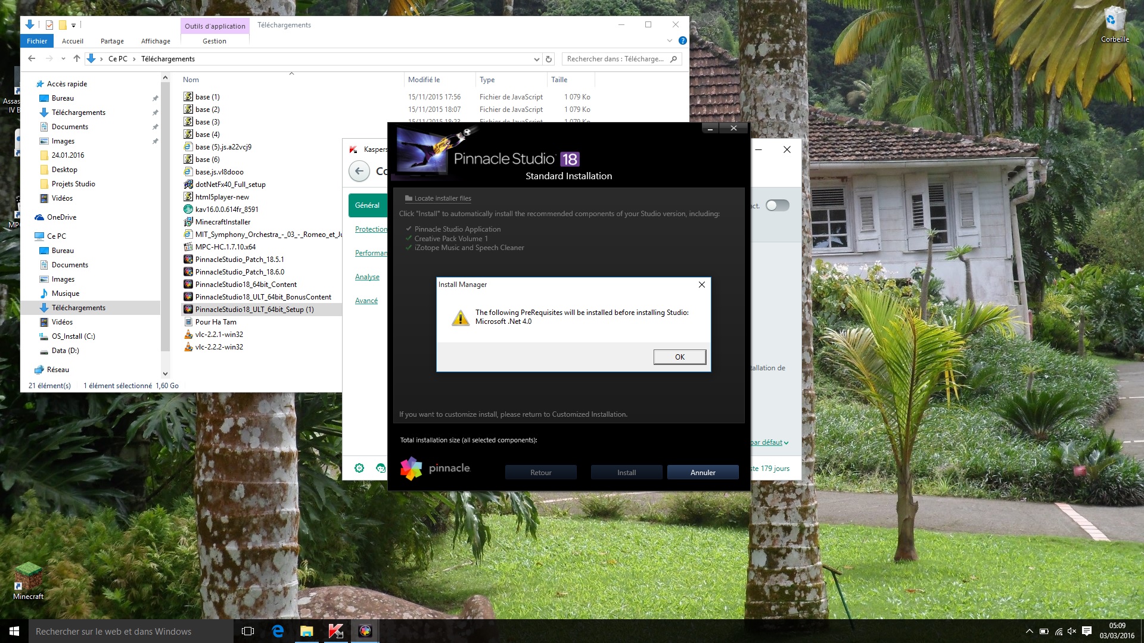This screenshot has width=1144, height=643.
Task: Open the Corbeille on the desktop
Action: [1115, 25]
